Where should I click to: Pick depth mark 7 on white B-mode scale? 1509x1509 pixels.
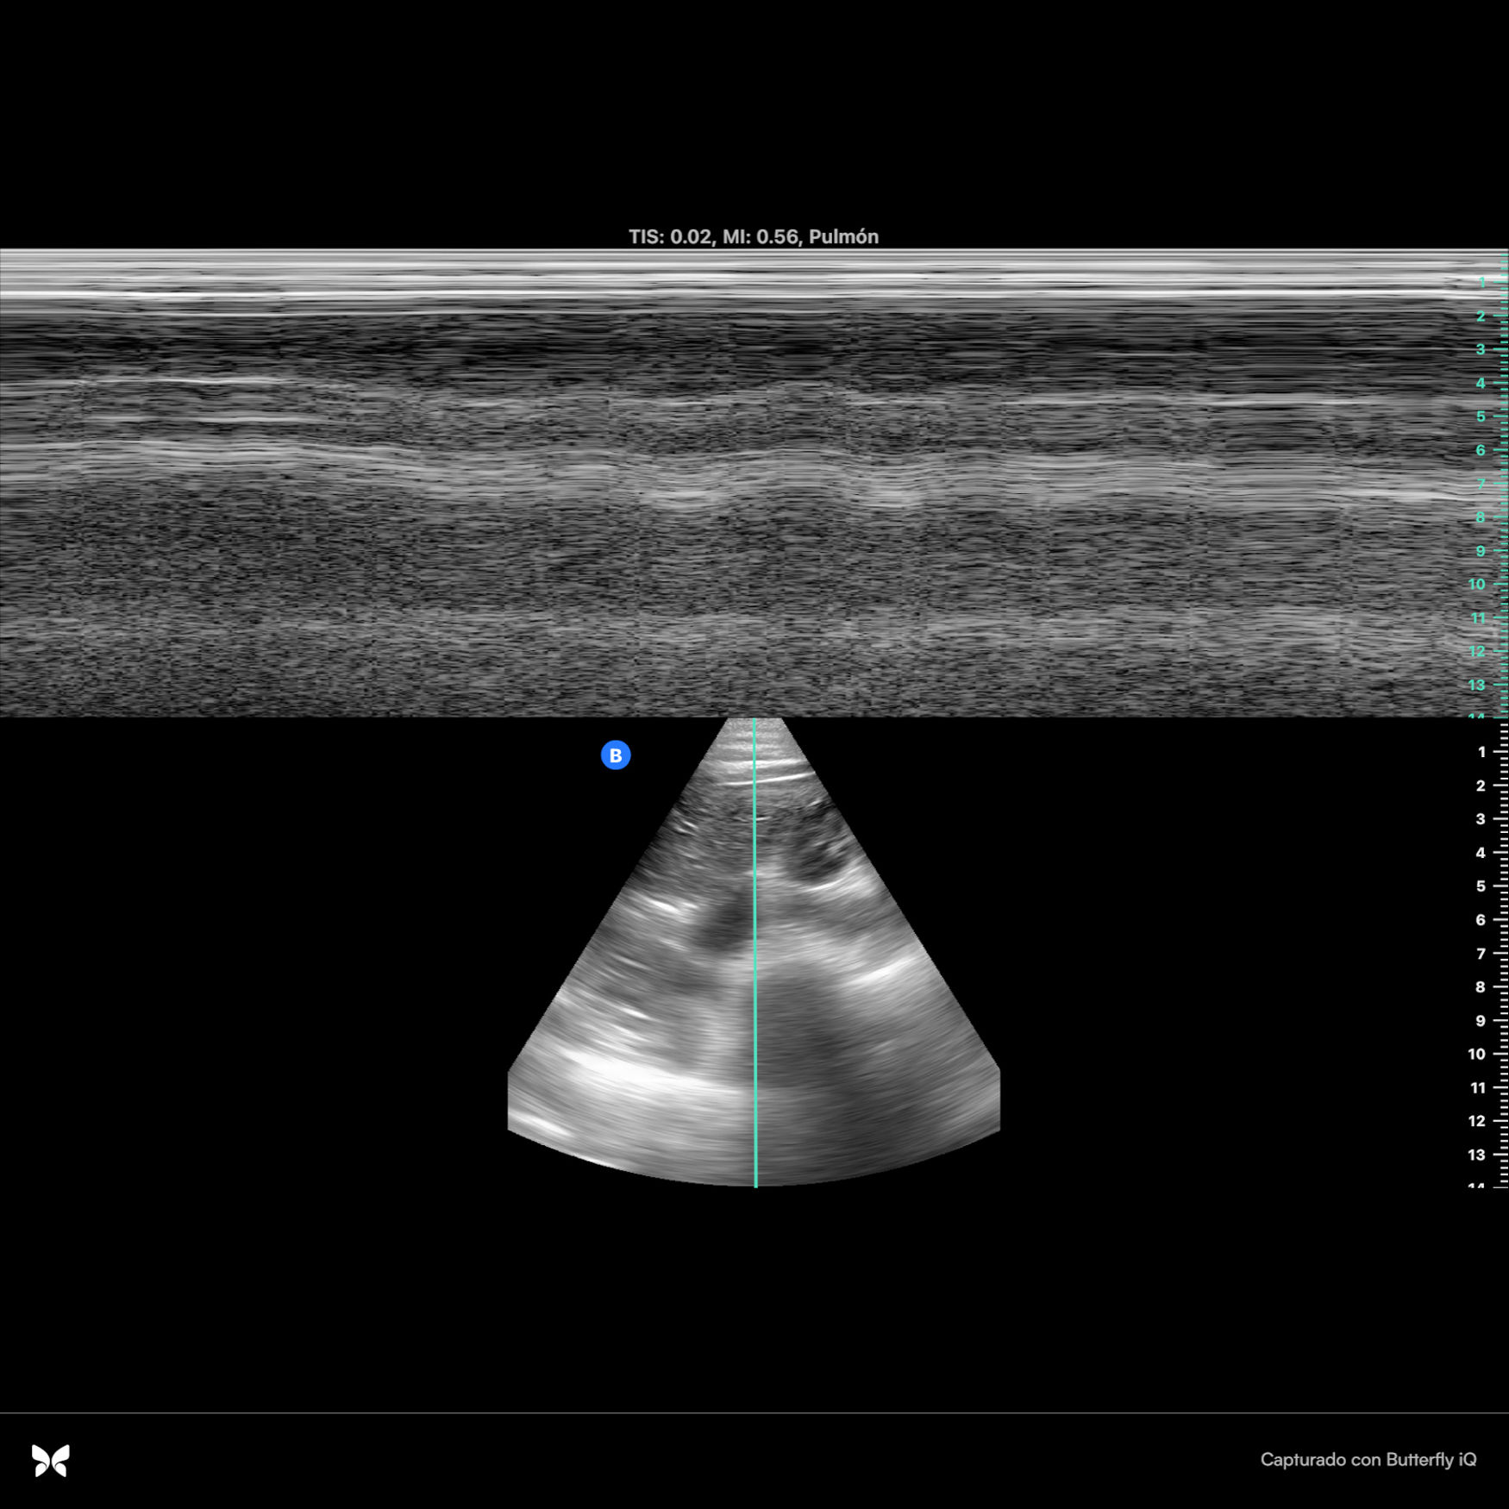1481,954
